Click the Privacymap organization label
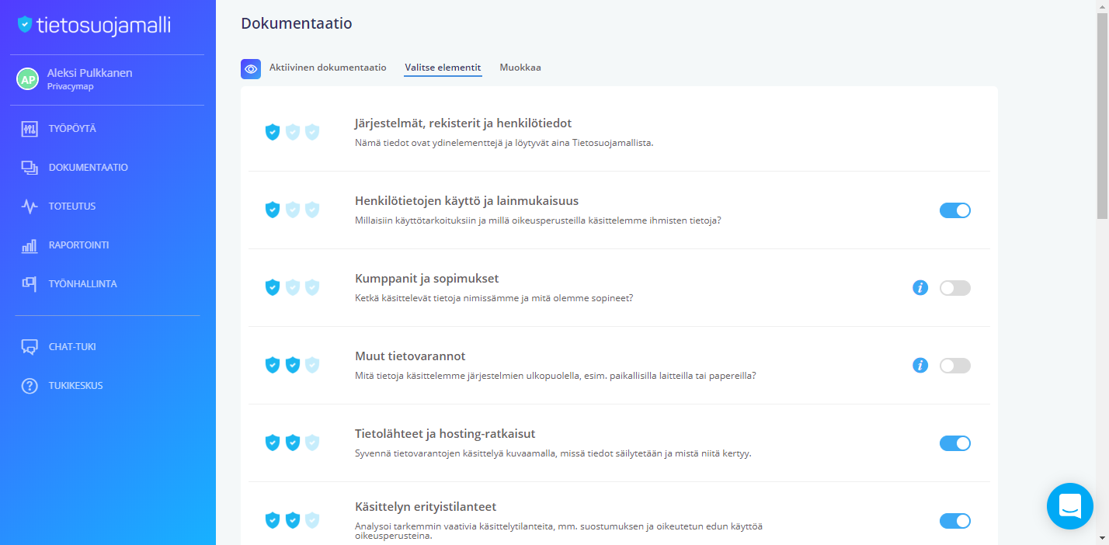The image size is (1109, 545). 71,87
